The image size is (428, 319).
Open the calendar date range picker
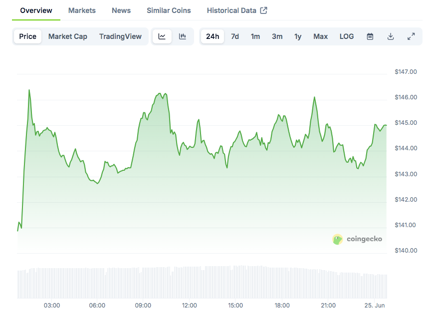(x=370, y=36)
